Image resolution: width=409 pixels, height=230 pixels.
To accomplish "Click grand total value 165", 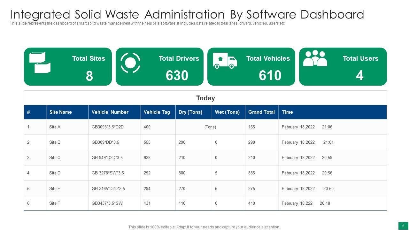I will [x=251, y=127].
